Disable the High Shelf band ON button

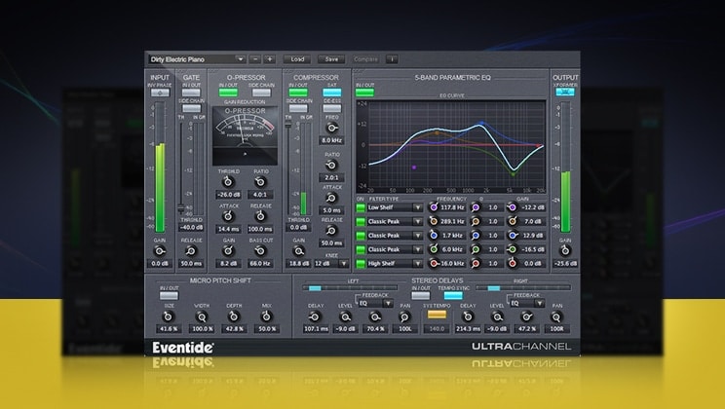point(361,264)
